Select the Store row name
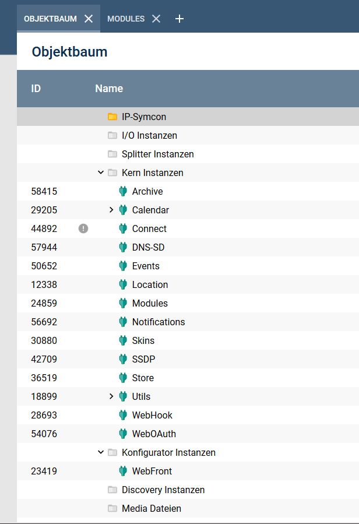 click(143, 378)
